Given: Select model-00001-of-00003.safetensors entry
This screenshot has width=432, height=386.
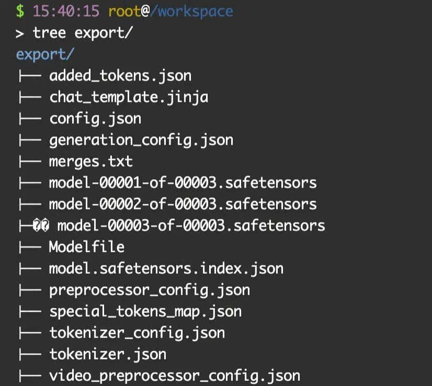Looking at the screenshot, I should (183, 183).
